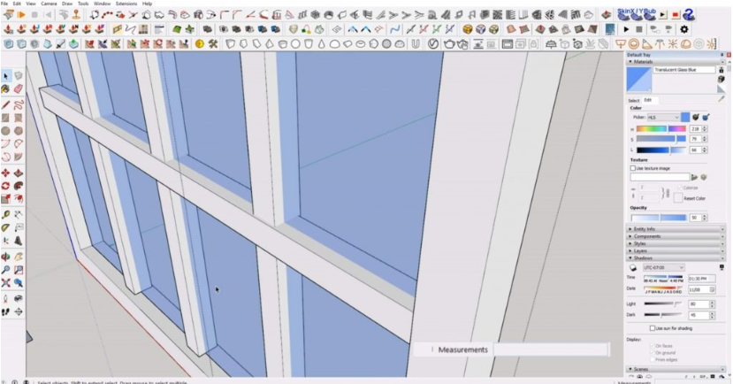Choose the Protractor tool

pos(5,227)
